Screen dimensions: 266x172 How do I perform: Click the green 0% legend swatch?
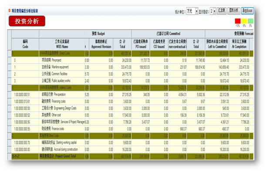pyautogui.click(x=250, y=21)
